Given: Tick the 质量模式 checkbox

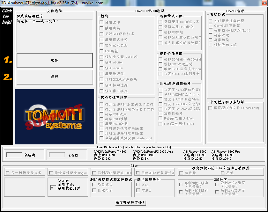Looking at the screenshot, I should point(94,185).
